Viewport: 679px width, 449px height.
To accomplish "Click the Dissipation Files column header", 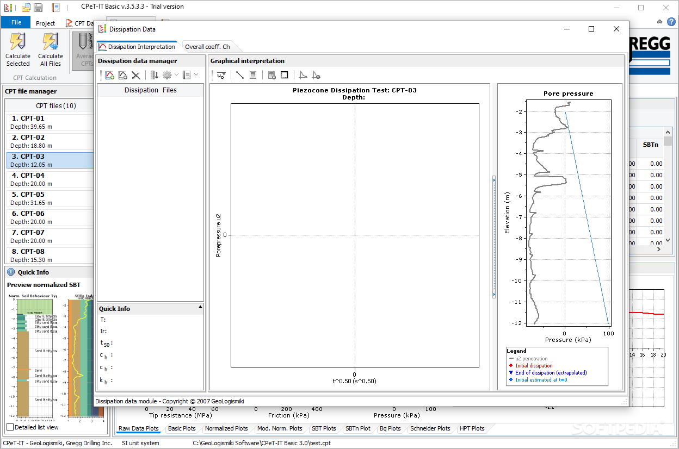I will coord(150,90).
